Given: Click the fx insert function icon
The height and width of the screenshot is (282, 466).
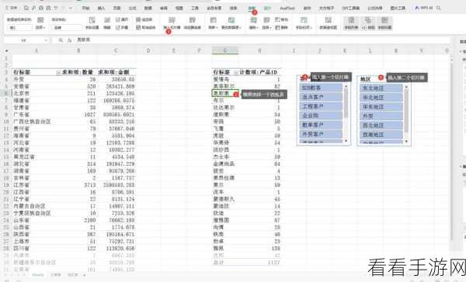Looking at the screenshot, I should [x=69, y=40].
